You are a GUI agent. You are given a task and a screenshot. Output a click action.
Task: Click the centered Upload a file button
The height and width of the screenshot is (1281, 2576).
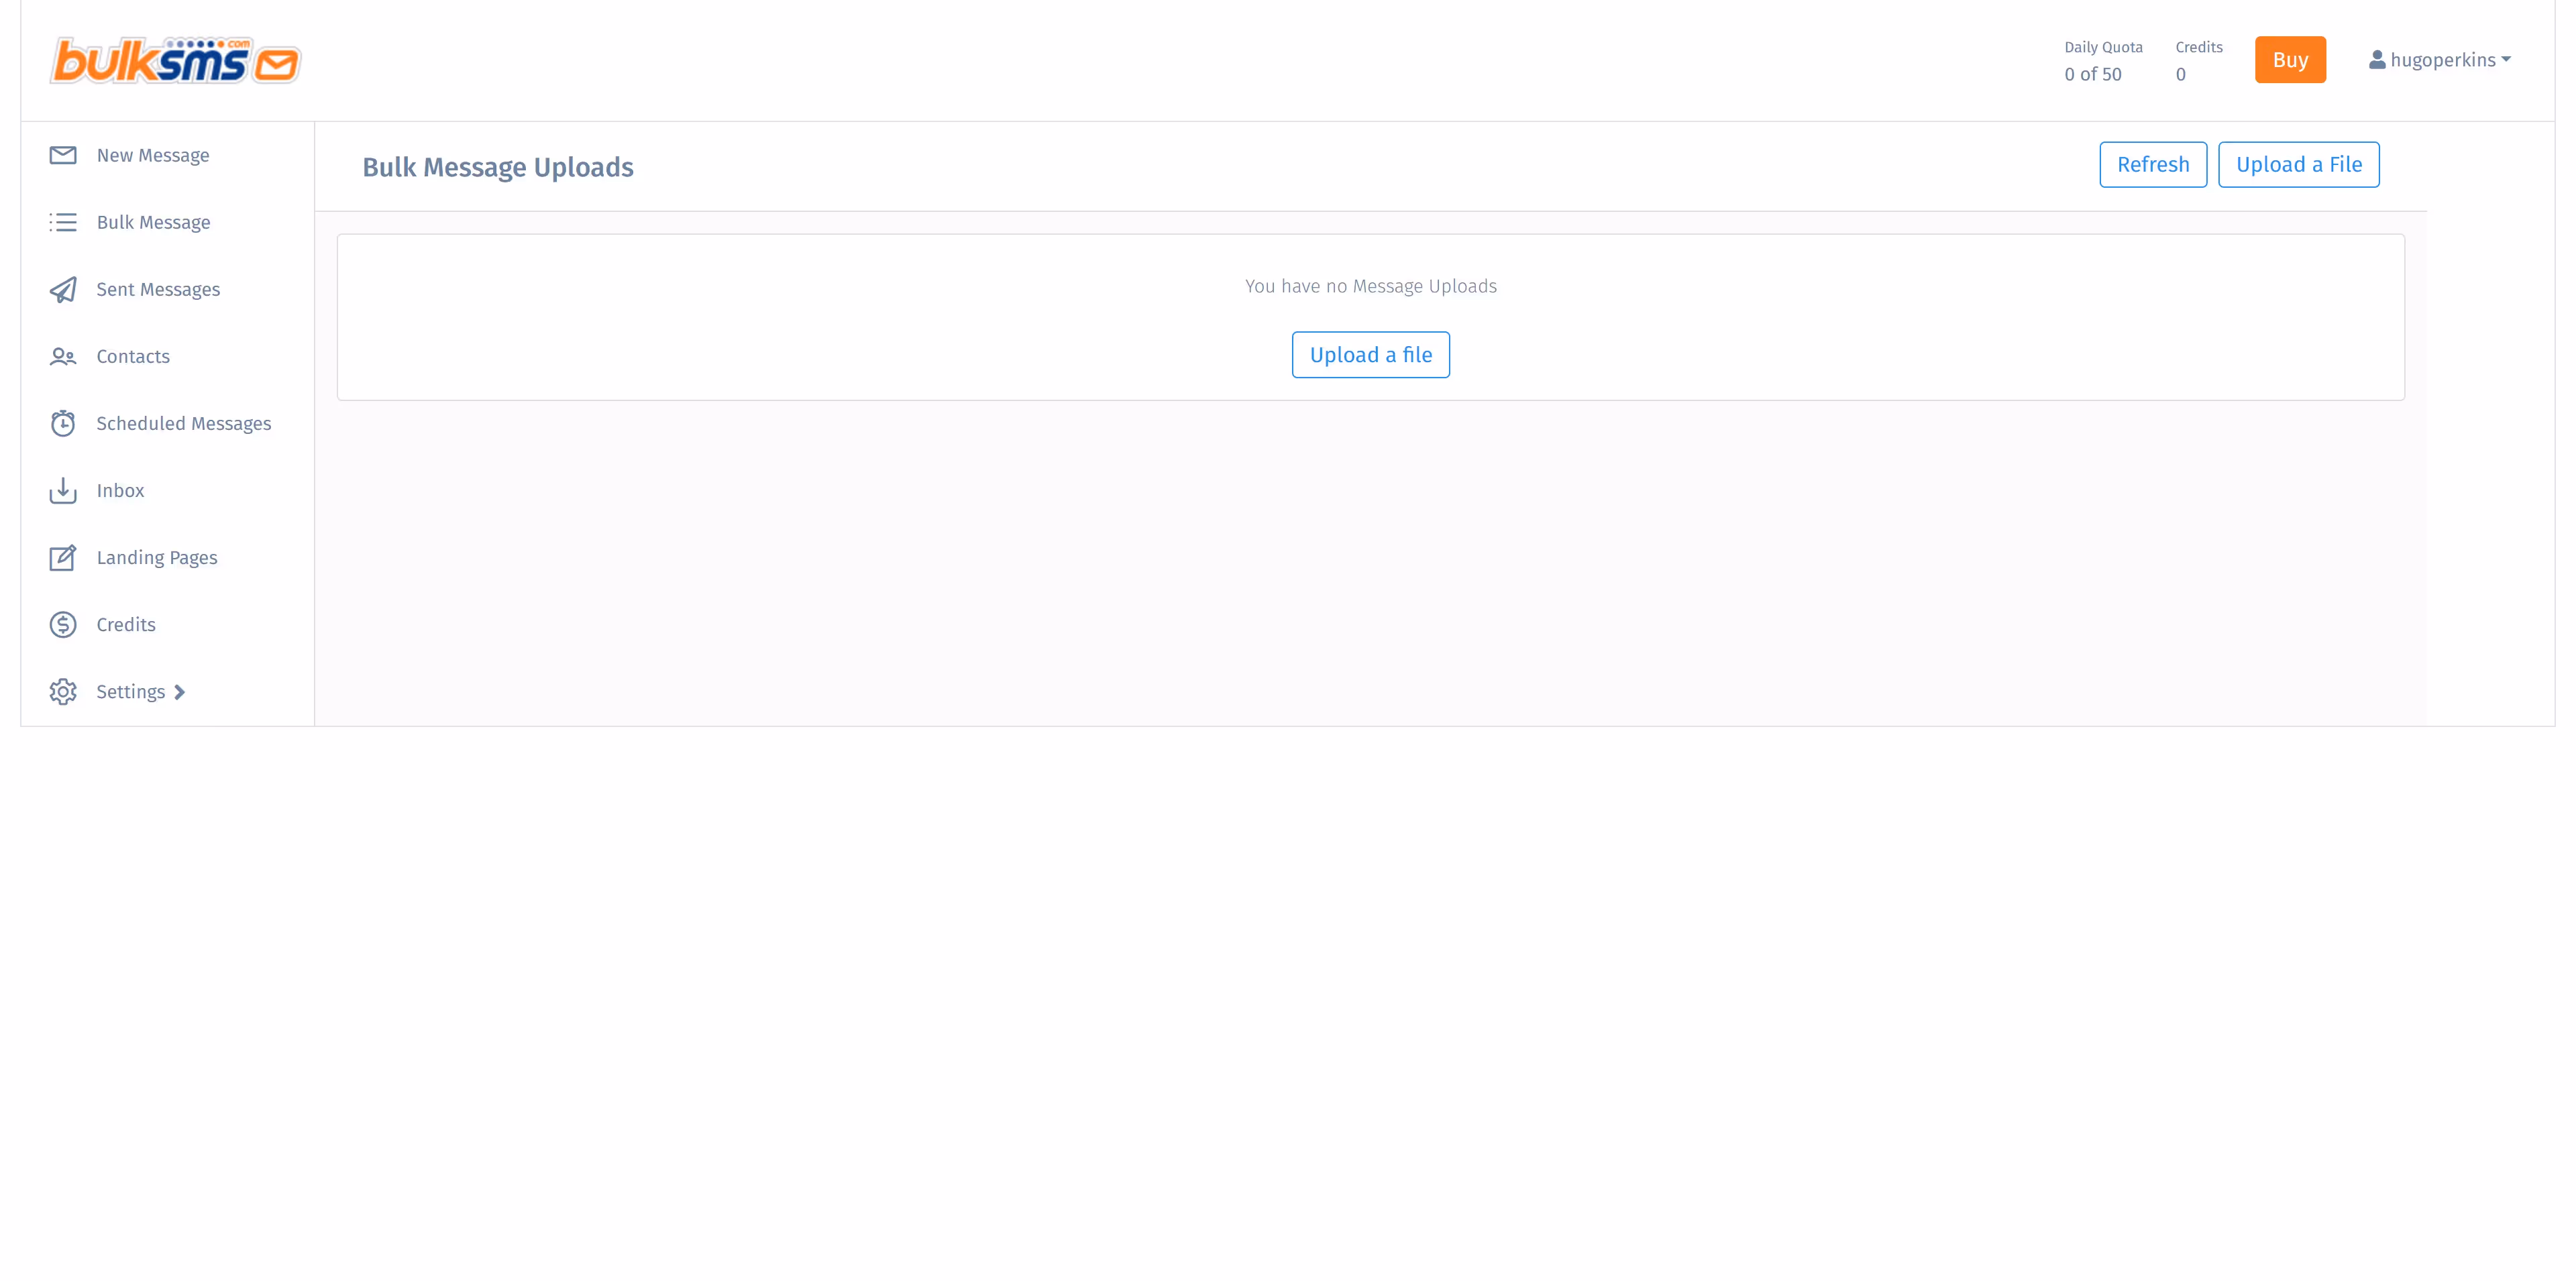pos(1370,354)
